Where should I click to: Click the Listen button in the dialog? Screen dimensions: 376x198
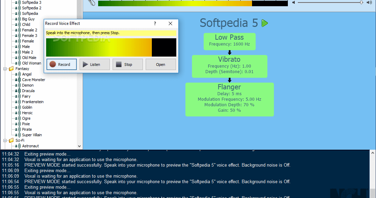(x=94, y=65)
